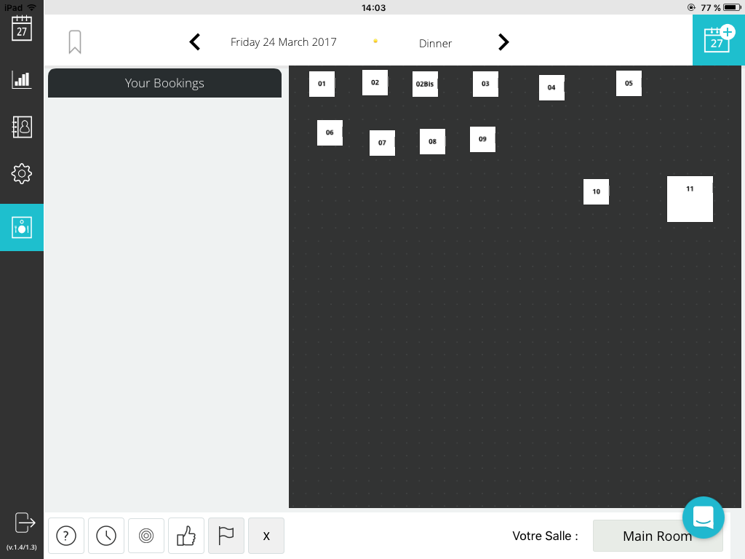Toggle the thumbs-up status filter

tap(186, 536)
